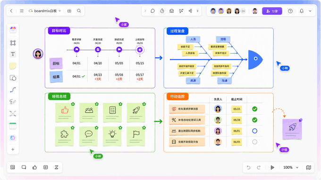Select the 沟通 label in fishbone diagram
Screen dimensions: 321x180
coord(224,80)
